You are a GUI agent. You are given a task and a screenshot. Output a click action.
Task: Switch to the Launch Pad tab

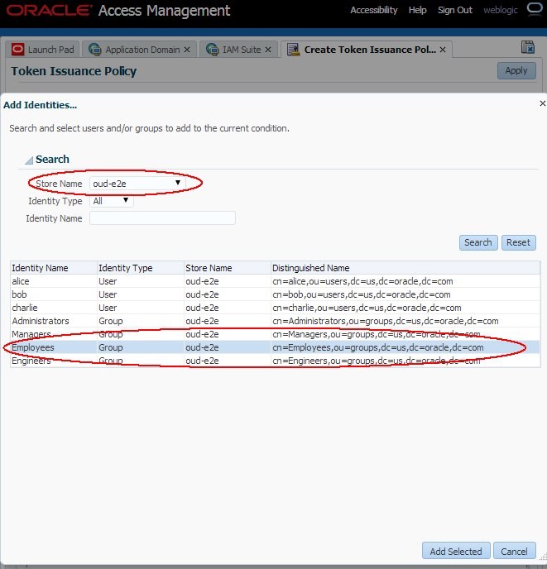pyautogui.click(x=42, y=50)
